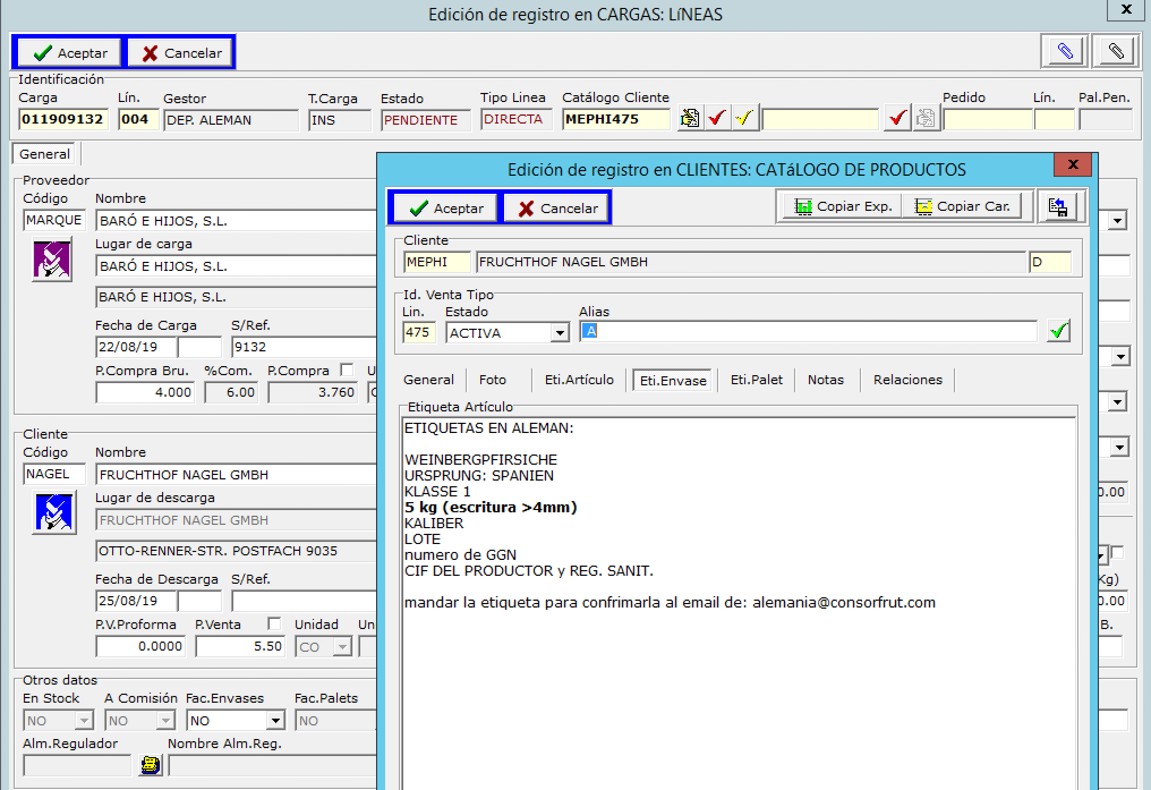Click the green checkmark beside the Alias field
Screen dimensions: 1151x790
click(x=1059, y=331)
